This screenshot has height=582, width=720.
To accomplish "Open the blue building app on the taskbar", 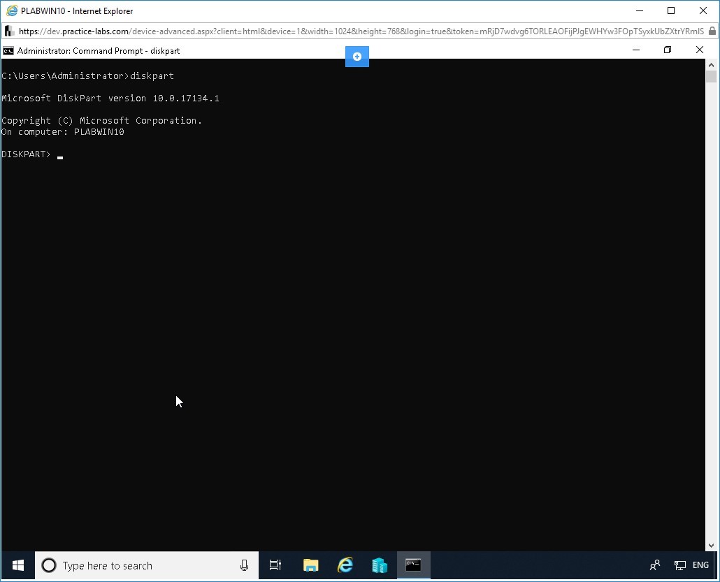I will (380, 565).
